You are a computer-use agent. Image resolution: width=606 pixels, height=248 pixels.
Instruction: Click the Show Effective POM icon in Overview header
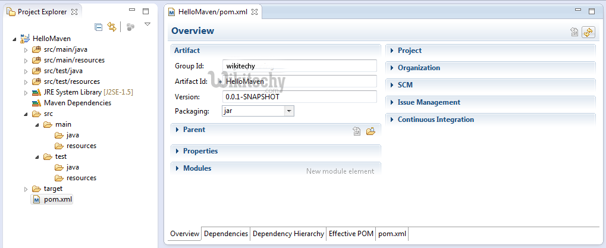(x=574, y=32)
